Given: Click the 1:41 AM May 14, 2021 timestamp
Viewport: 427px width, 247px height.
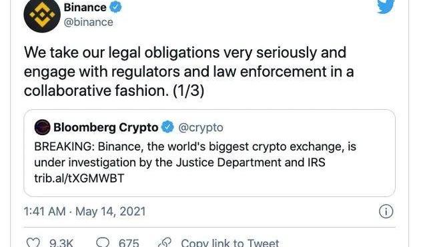Looking at the screenshot, I should pos(85,212).
